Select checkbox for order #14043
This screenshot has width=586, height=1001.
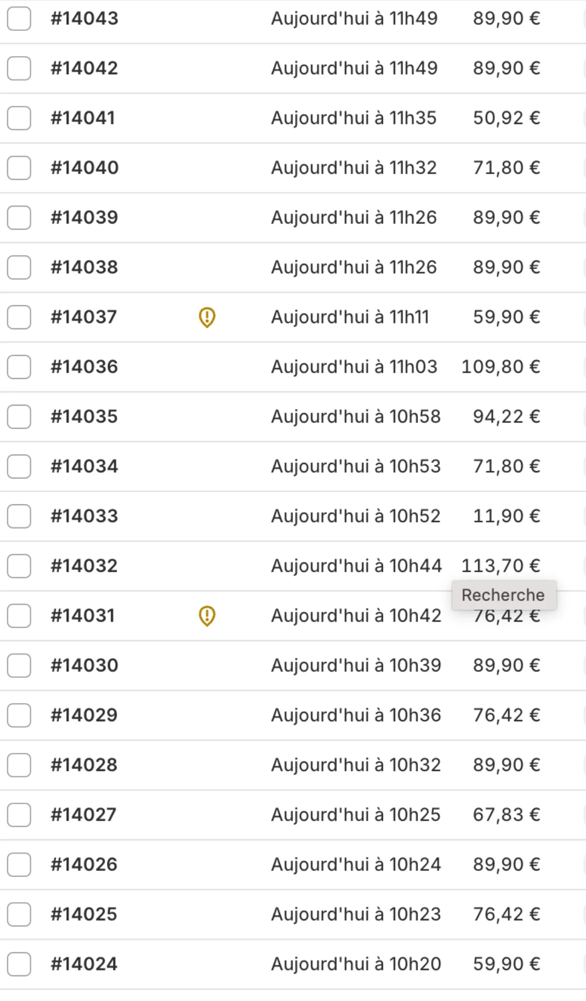tap(19, 19)
